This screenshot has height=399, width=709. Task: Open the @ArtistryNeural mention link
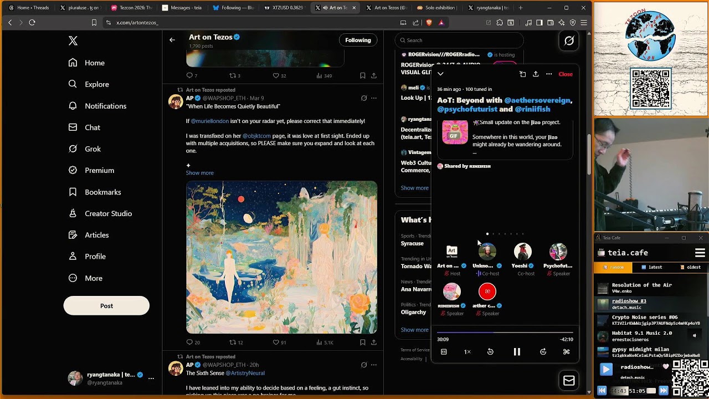[x=245, y=374]
